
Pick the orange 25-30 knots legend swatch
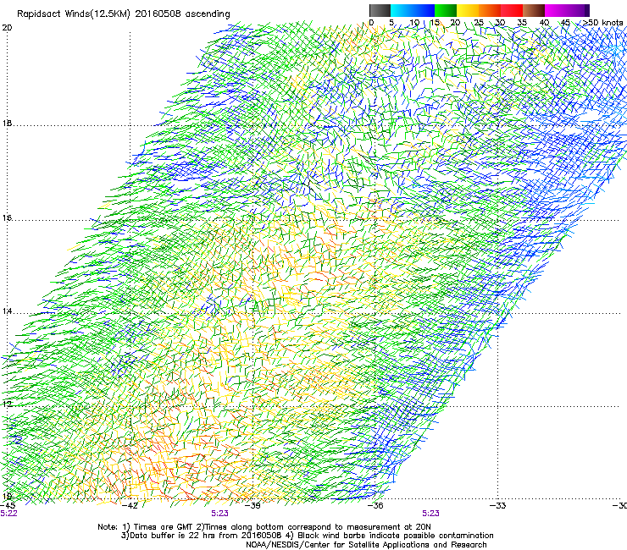click(490, 10)
